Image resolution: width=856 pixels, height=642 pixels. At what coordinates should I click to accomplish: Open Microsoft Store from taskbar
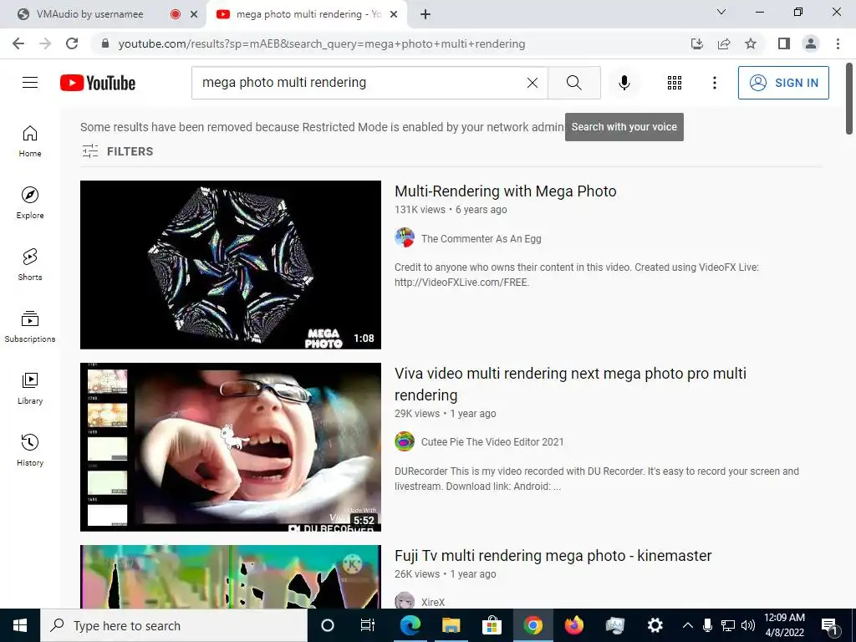click(x=492, y=625)
